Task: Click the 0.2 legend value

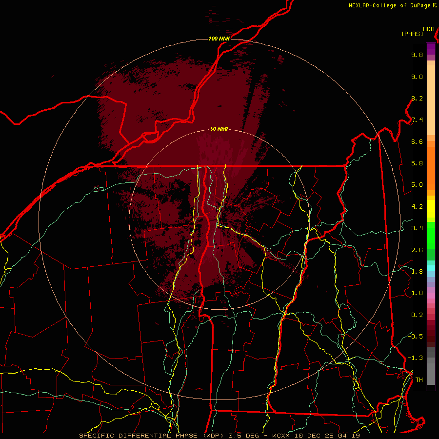Action: (417, 315)
